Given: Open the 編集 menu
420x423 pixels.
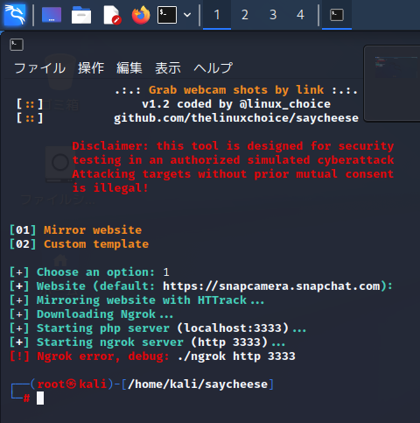Looking at the screenshot, I should pos(129,68).
